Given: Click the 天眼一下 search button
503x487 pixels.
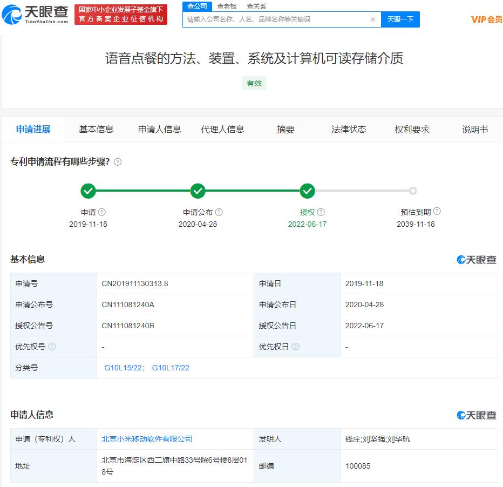Looking at the screenshot, I should (x=400, y=19).
